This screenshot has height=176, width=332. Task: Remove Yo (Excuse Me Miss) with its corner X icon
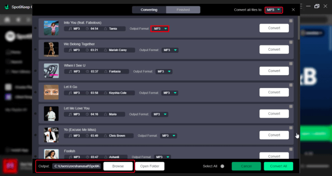291,128
